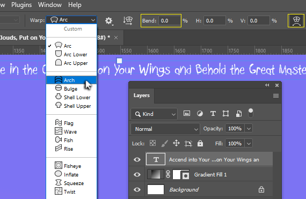
Task: Hide the Background layer
Action: pyautogui.click(x=137, y=189)
